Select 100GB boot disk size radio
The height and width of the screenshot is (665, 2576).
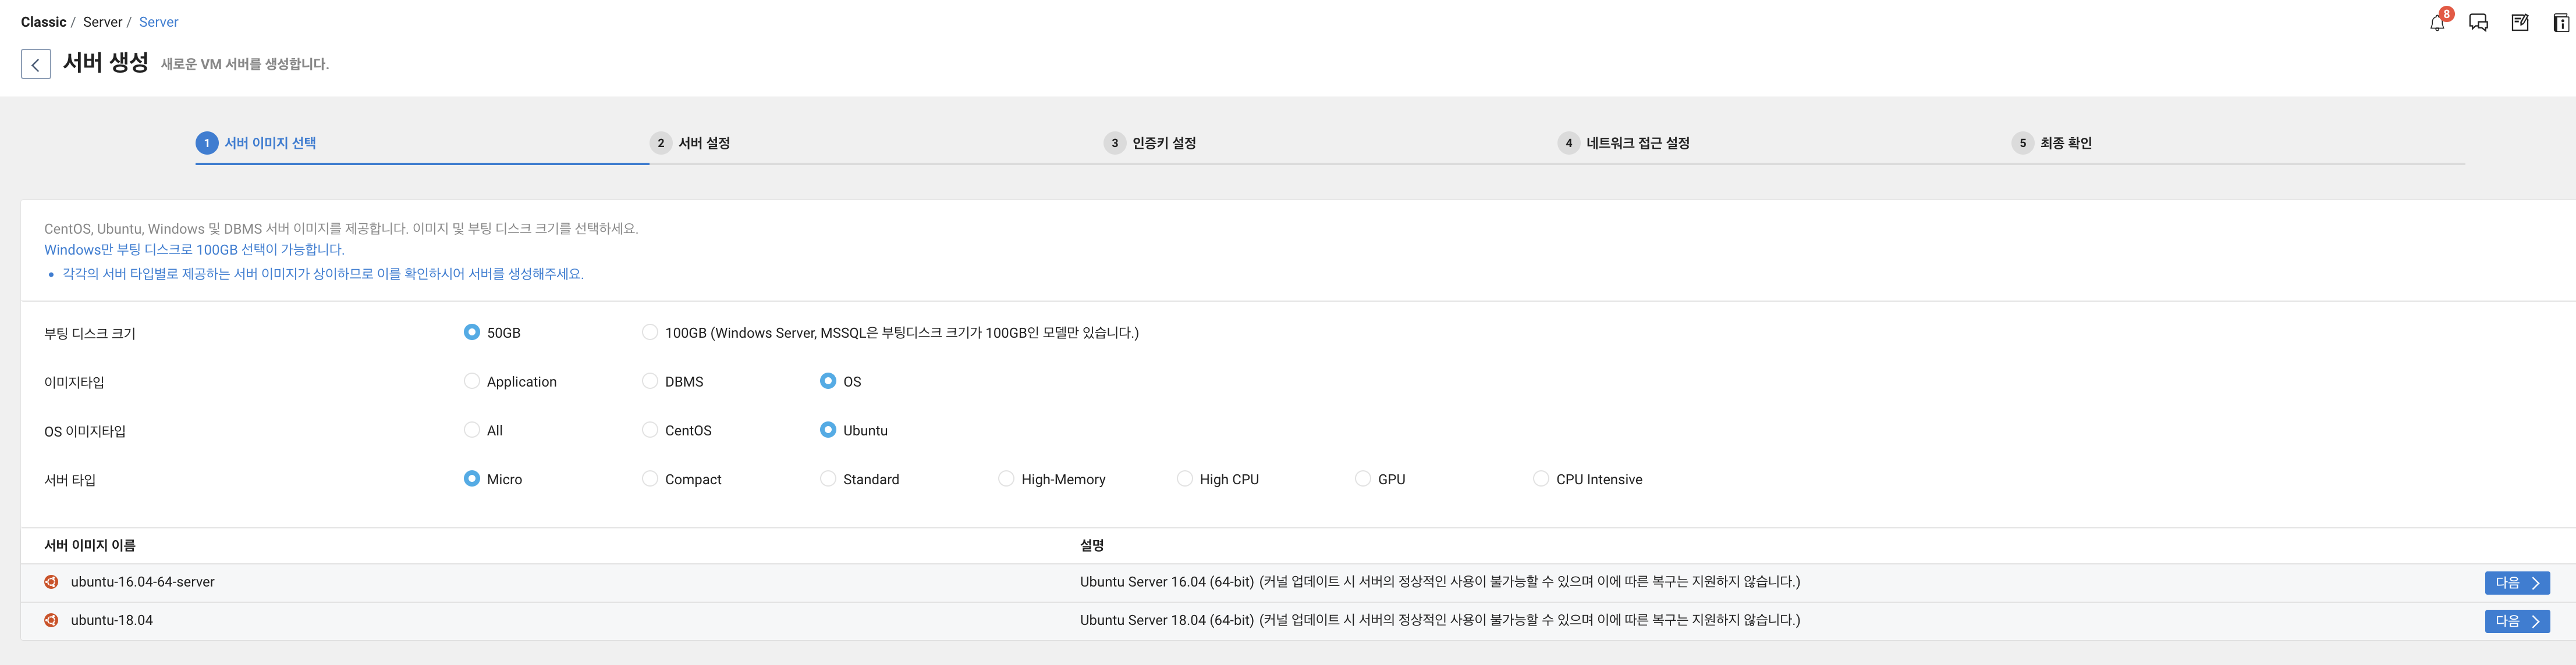[x=650, y=332]
